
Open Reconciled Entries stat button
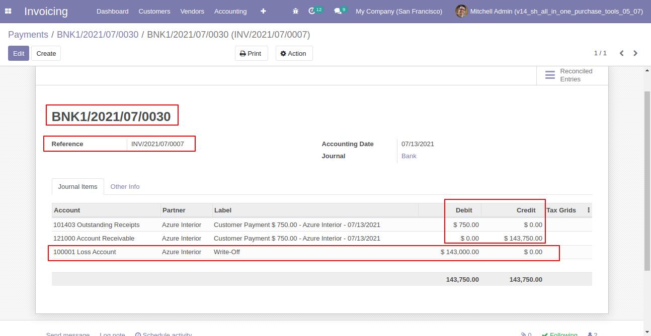point(572,75)
